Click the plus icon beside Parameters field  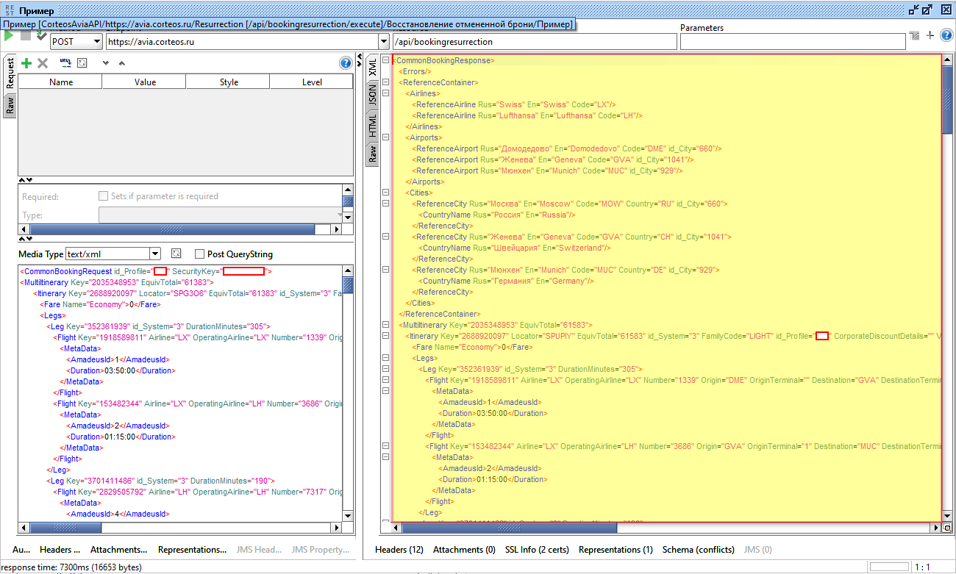[930, 35]
